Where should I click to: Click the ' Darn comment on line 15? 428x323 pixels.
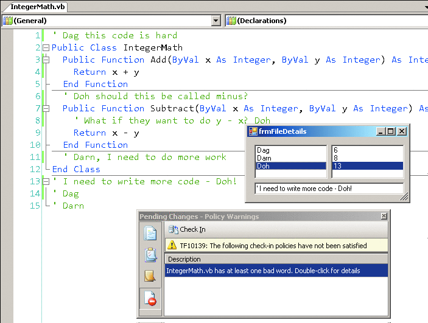click(x=68, y=206)
